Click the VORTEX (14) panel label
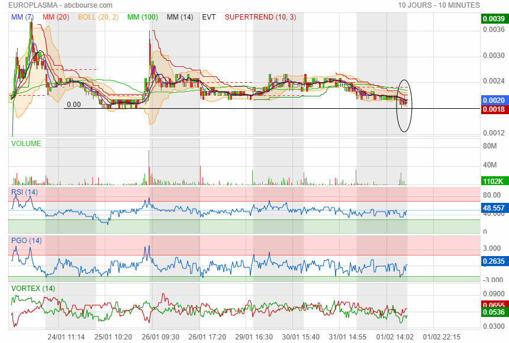Viewport: 509px width, 343px height. tap(33, 288)
